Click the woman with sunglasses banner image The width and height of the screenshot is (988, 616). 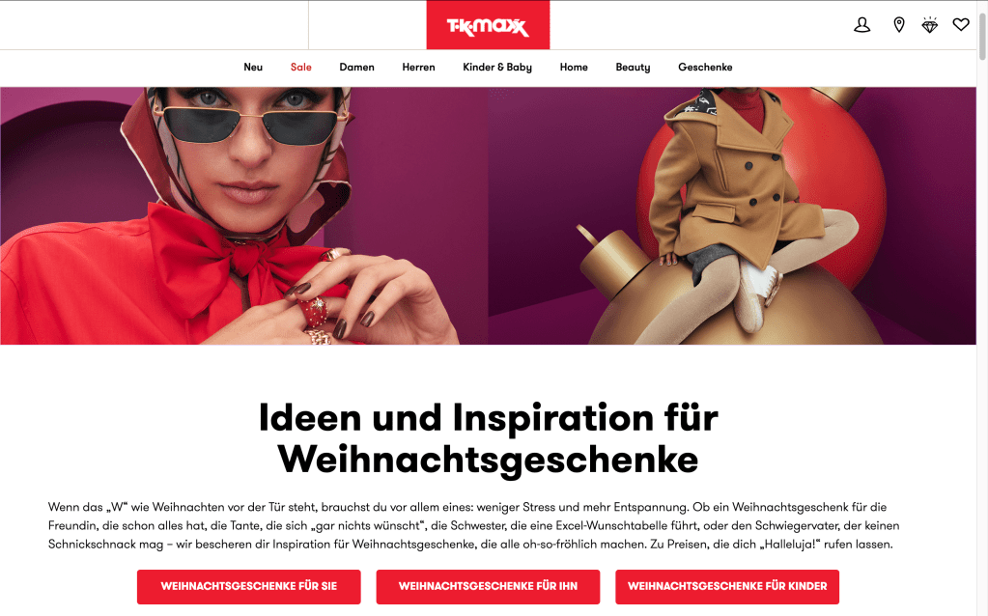tap(243, 216)
